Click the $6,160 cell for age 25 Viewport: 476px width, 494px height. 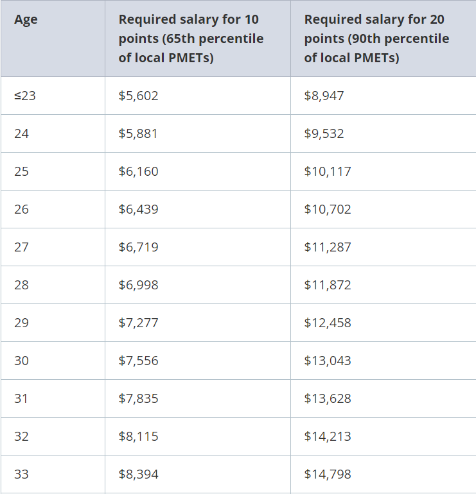(198, 171)
